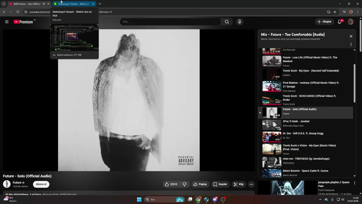Bookmark this page with the star icon

coord(335,12)
